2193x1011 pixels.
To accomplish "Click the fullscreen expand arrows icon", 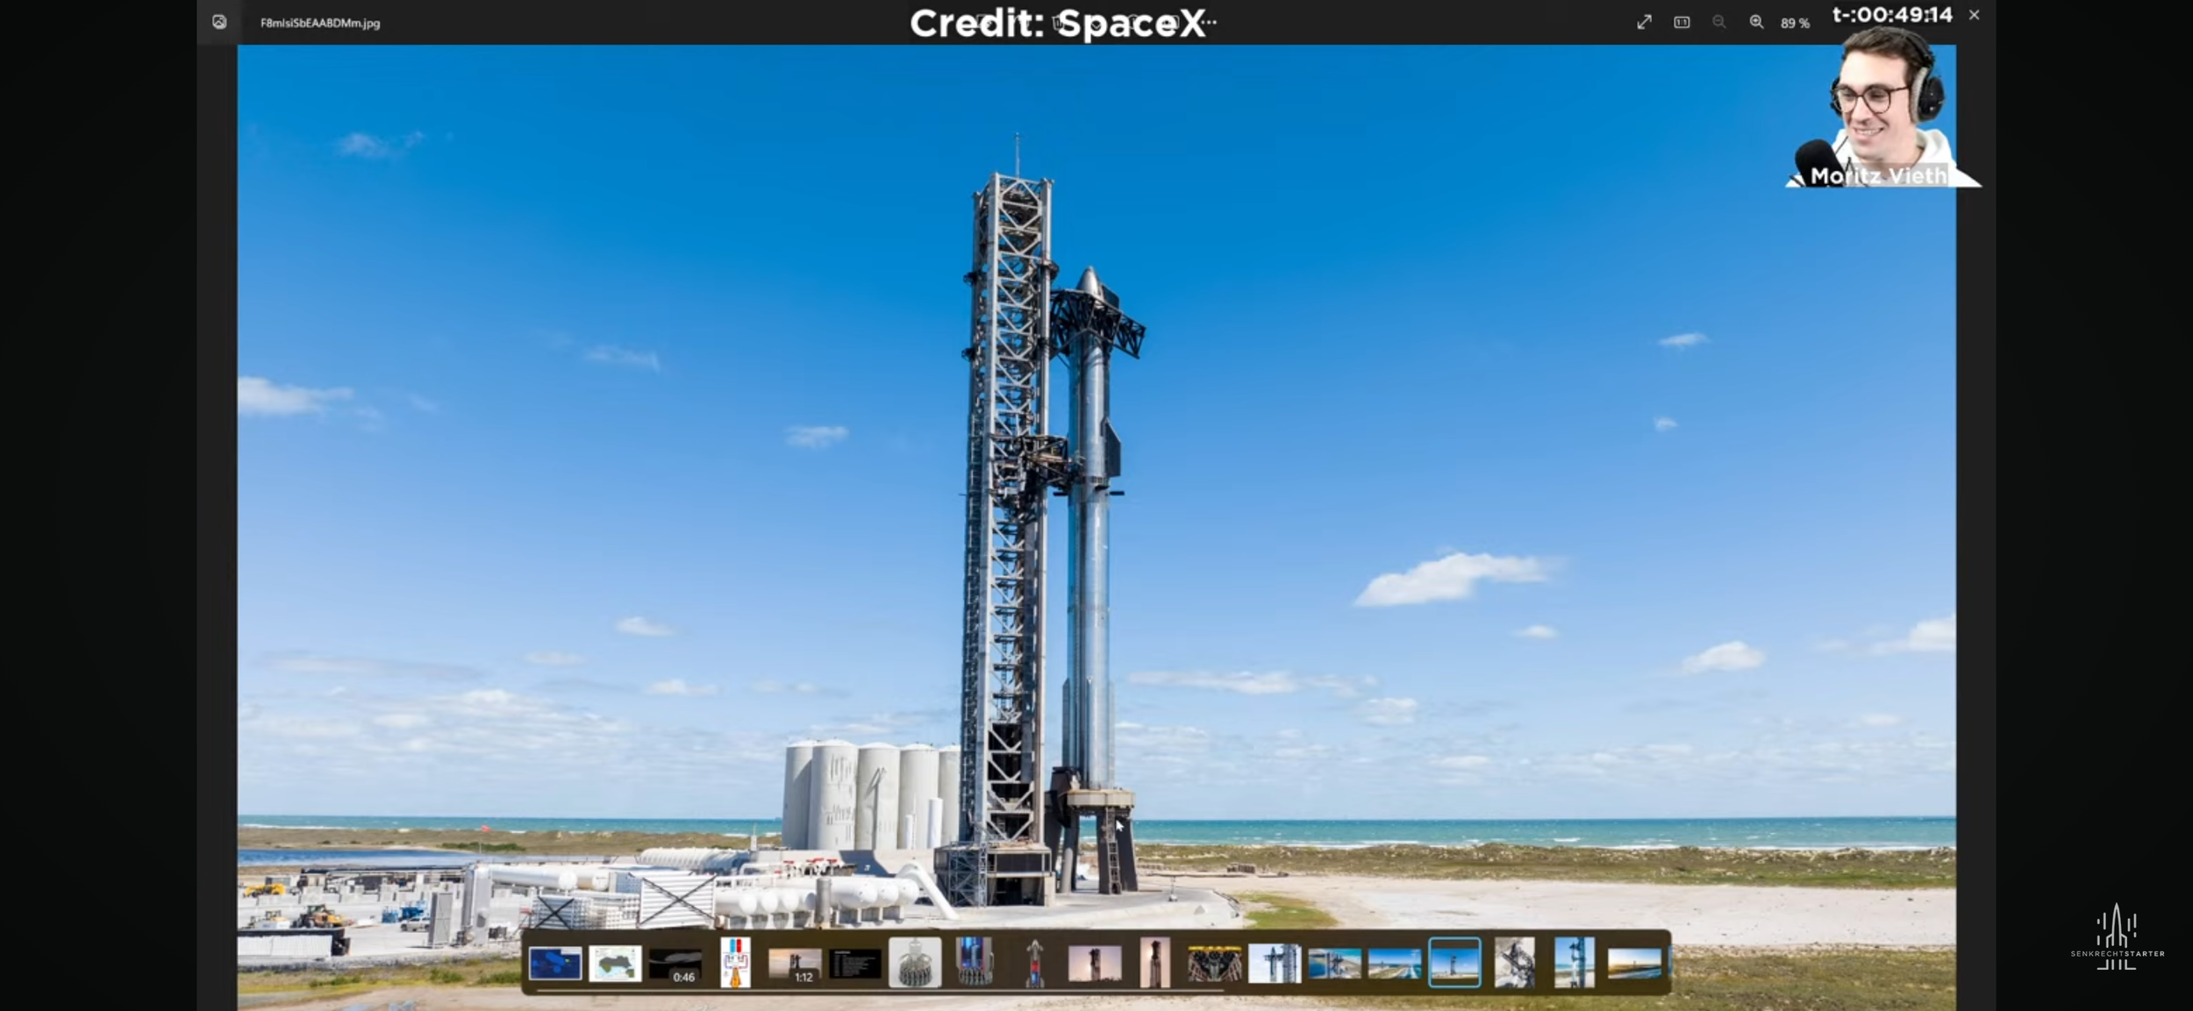I will pos(1644,22).
